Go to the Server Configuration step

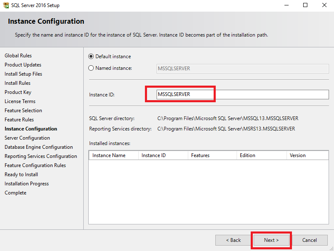27,138
